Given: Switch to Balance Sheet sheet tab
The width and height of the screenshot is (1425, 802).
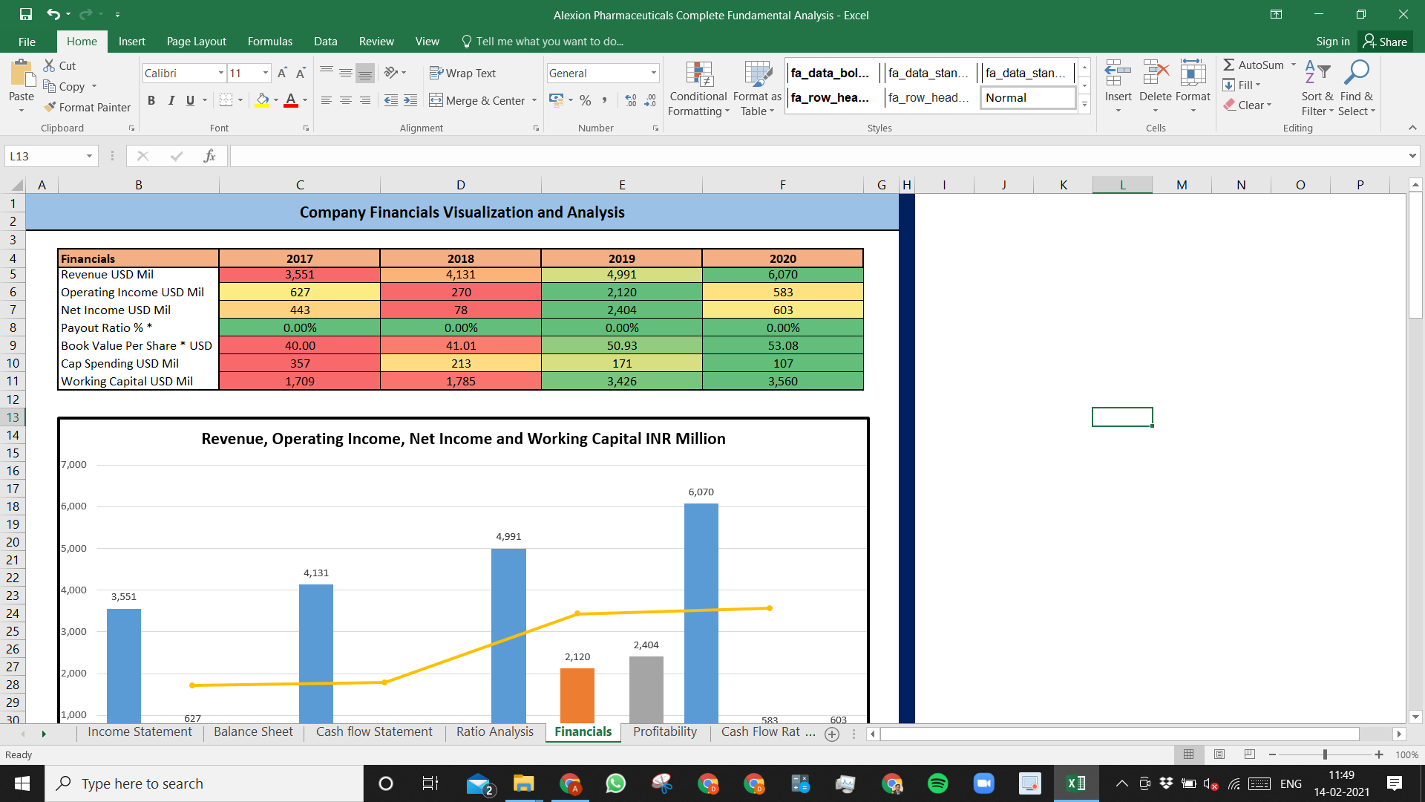Looking at the screenshot, I should point(253,732).
